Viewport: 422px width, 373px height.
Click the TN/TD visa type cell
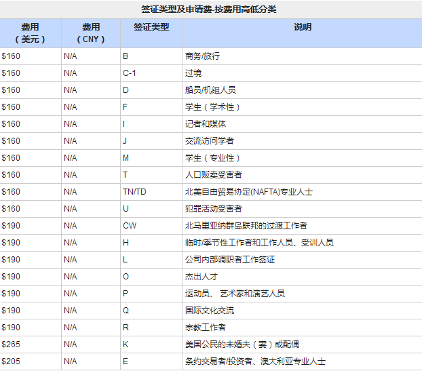pyautogui.click(x=134, y=192)
